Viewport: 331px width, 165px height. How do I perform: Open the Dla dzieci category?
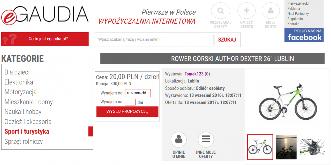click(x=17, y=72)
